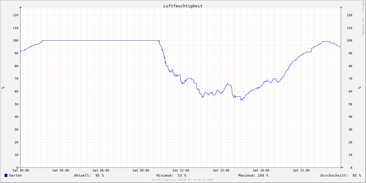366x183 pixels.
Task: Click the arrowhead atop the right y-axis
Action: [341, 7]
